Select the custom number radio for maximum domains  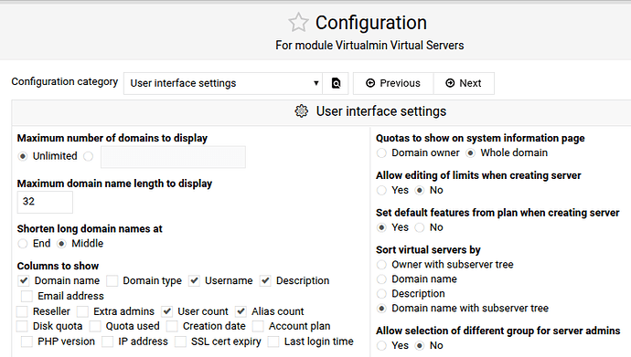88,156
